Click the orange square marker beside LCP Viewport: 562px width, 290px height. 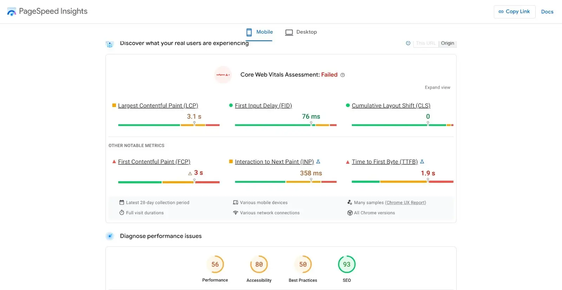[114, 105]
